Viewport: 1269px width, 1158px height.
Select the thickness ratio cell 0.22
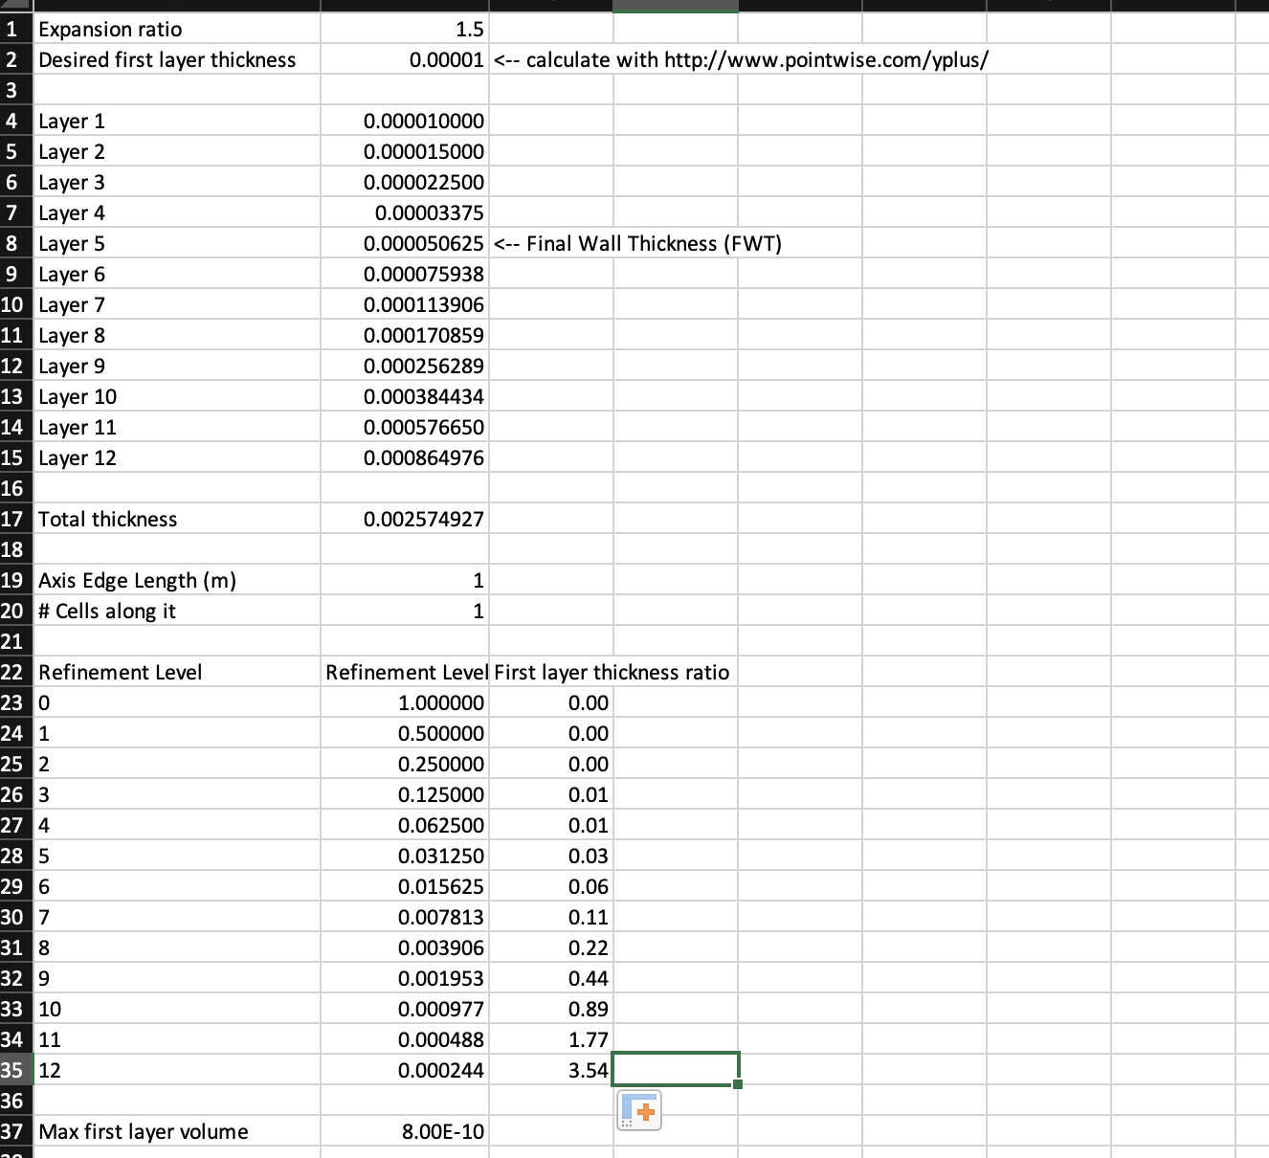pos(551,948)
